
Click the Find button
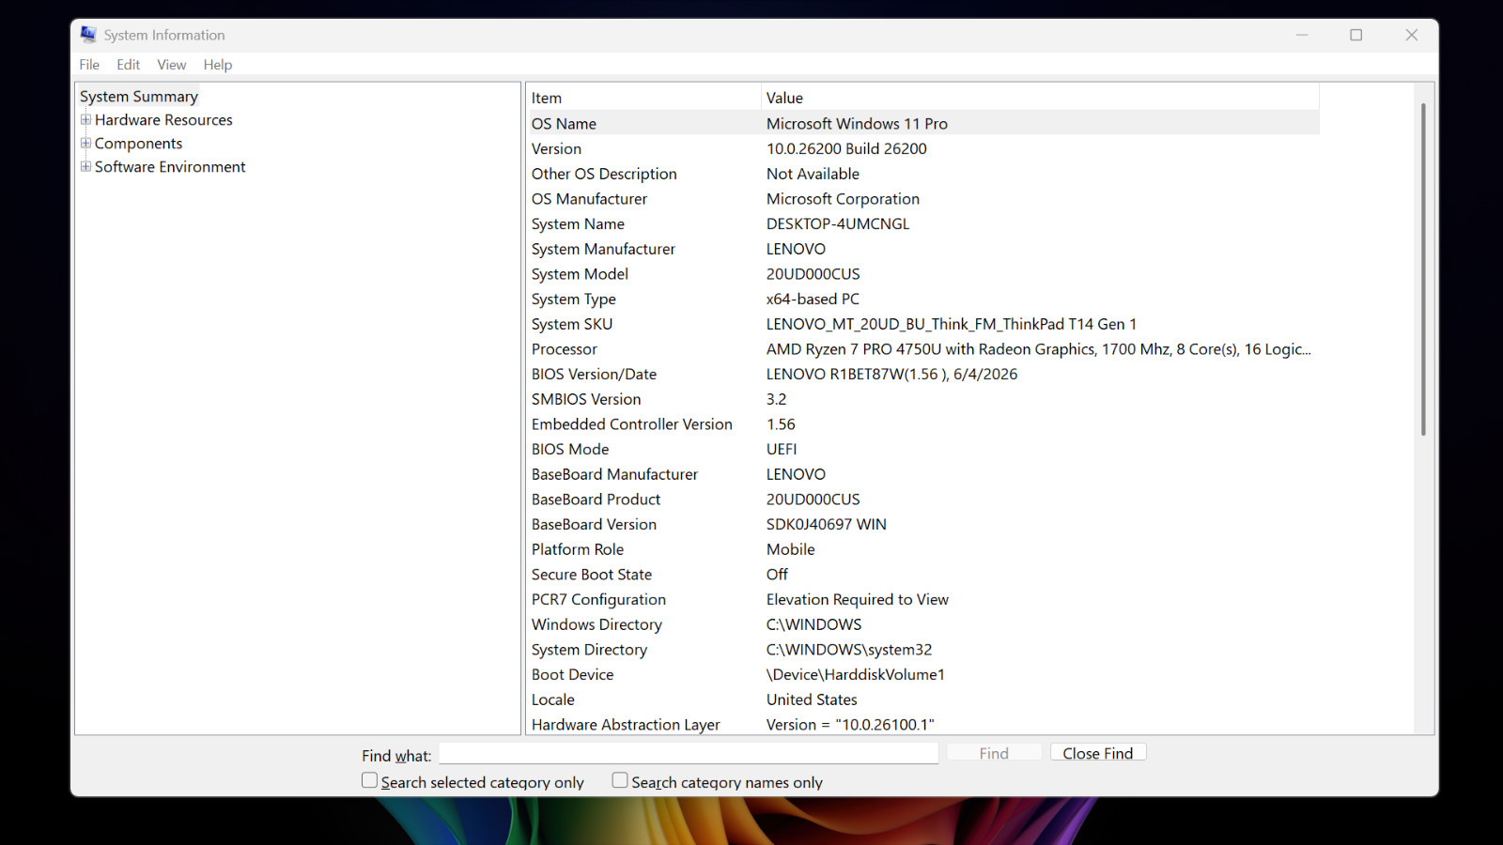994,753
